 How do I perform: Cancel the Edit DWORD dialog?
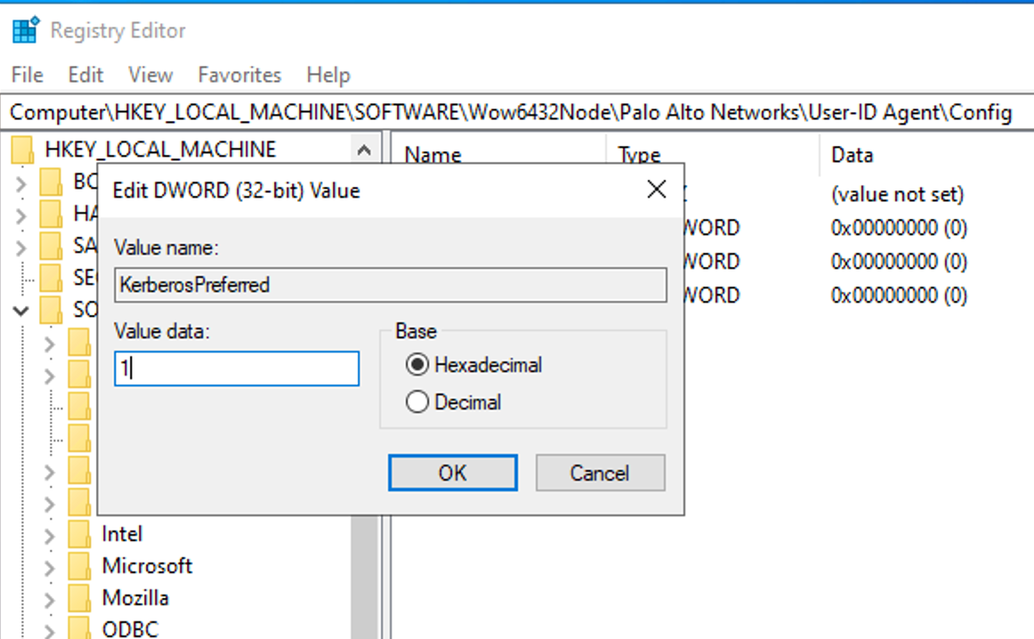coord(599,473)
